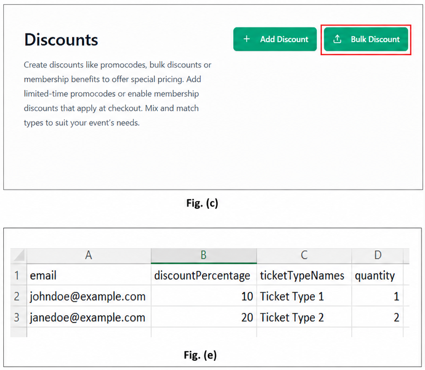Click the discountPercentage header cell

coord(204,275)
